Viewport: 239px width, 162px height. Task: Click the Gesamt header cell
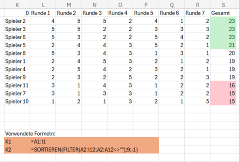[223, 13]
